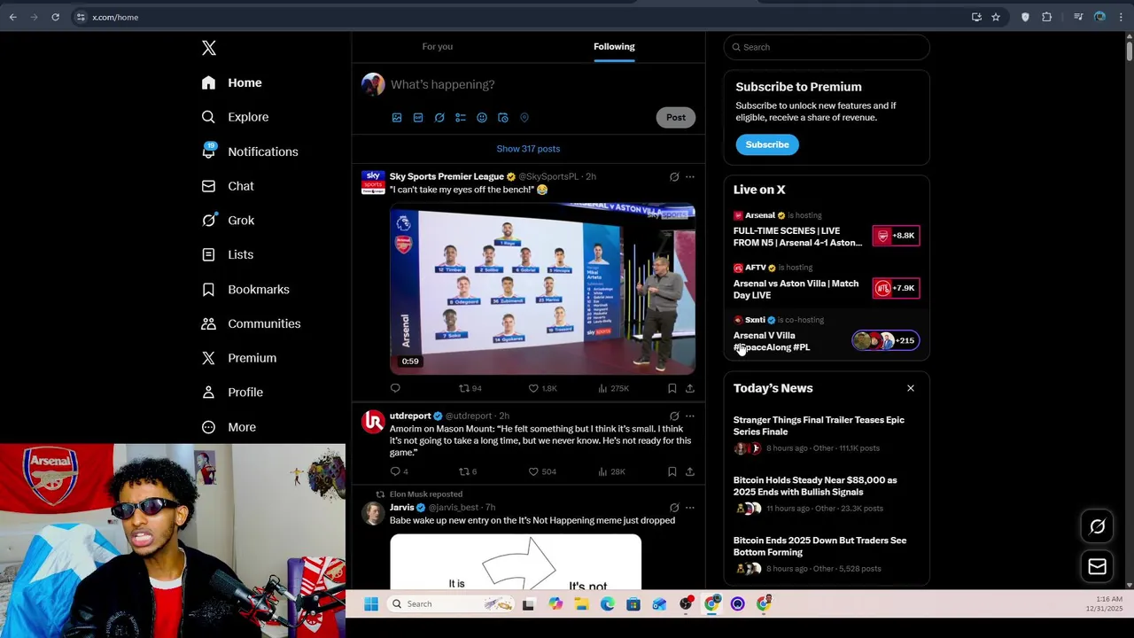Viewport: 1134px width, 638px height.
Task: Select the Following timeline tab
Action: (614, 46)
